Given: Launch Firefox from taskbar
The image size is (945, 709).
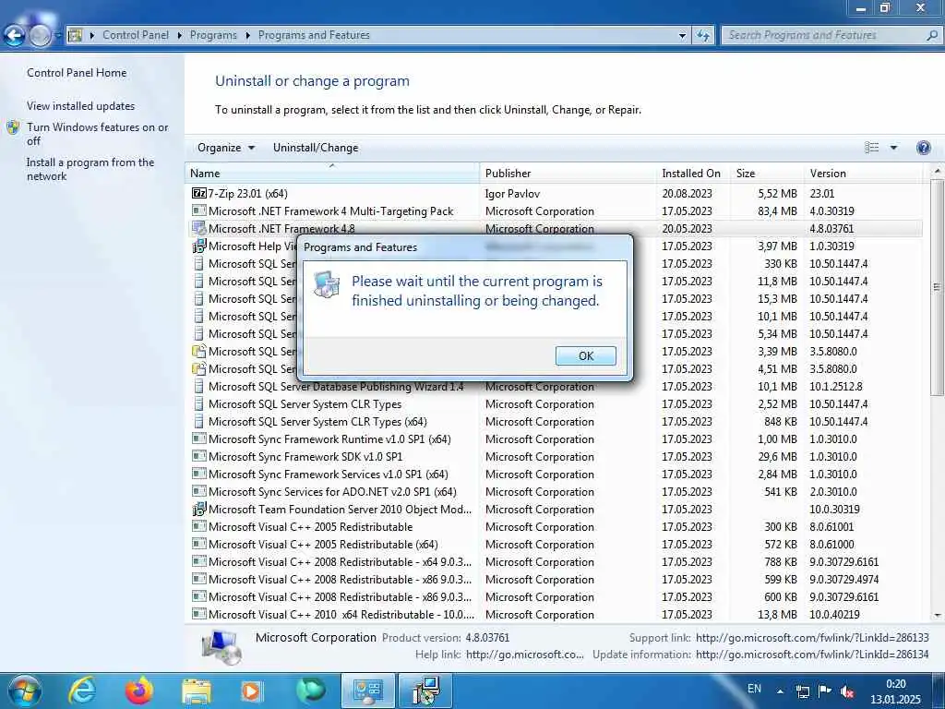Looking at the screenshot, I should coord(139,691).
